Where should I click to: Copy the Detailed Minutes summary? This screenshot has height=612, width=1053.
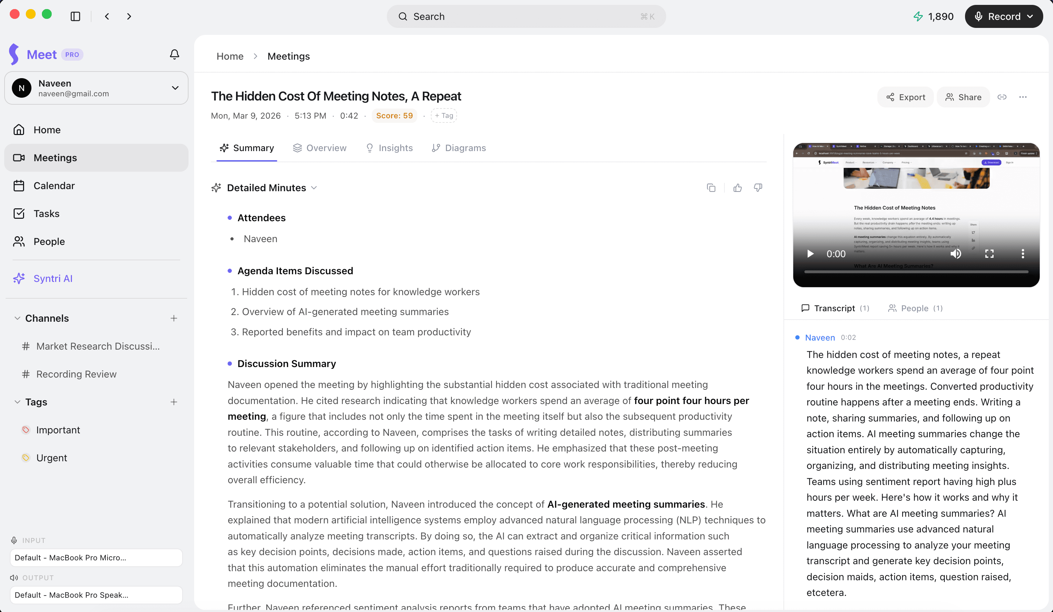(x=711, y=188)
